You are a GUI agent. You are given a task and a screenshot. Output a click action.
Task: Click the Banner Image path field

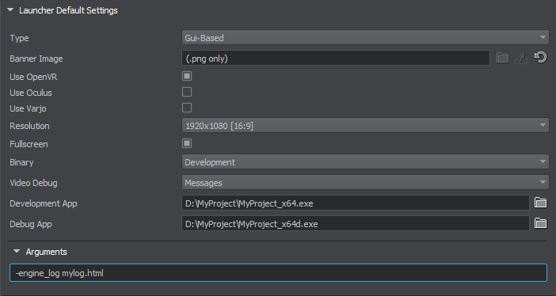(336, 58)
